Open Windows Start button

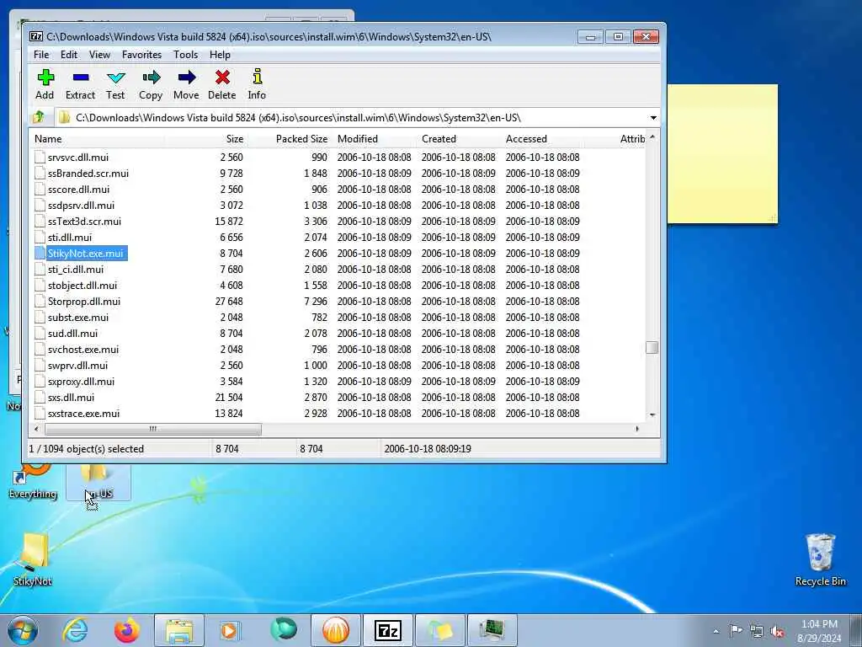[x=23, y=630]
